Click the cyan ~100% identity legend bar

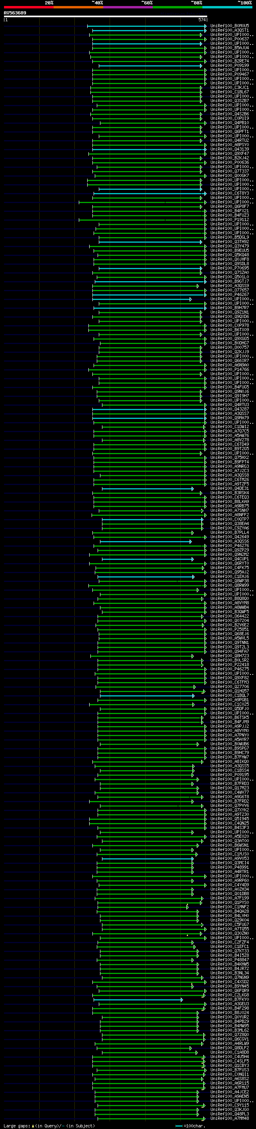(x=228, y=7)
